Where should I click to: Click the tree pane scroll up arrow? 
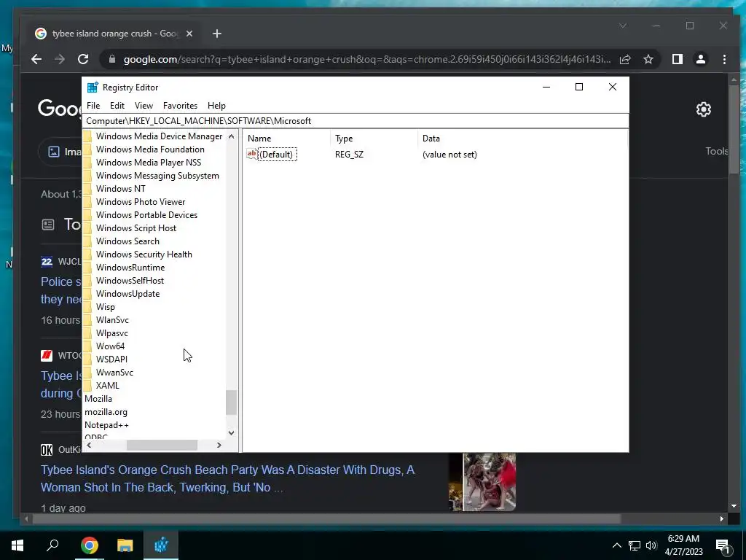[x=231, y=136]
